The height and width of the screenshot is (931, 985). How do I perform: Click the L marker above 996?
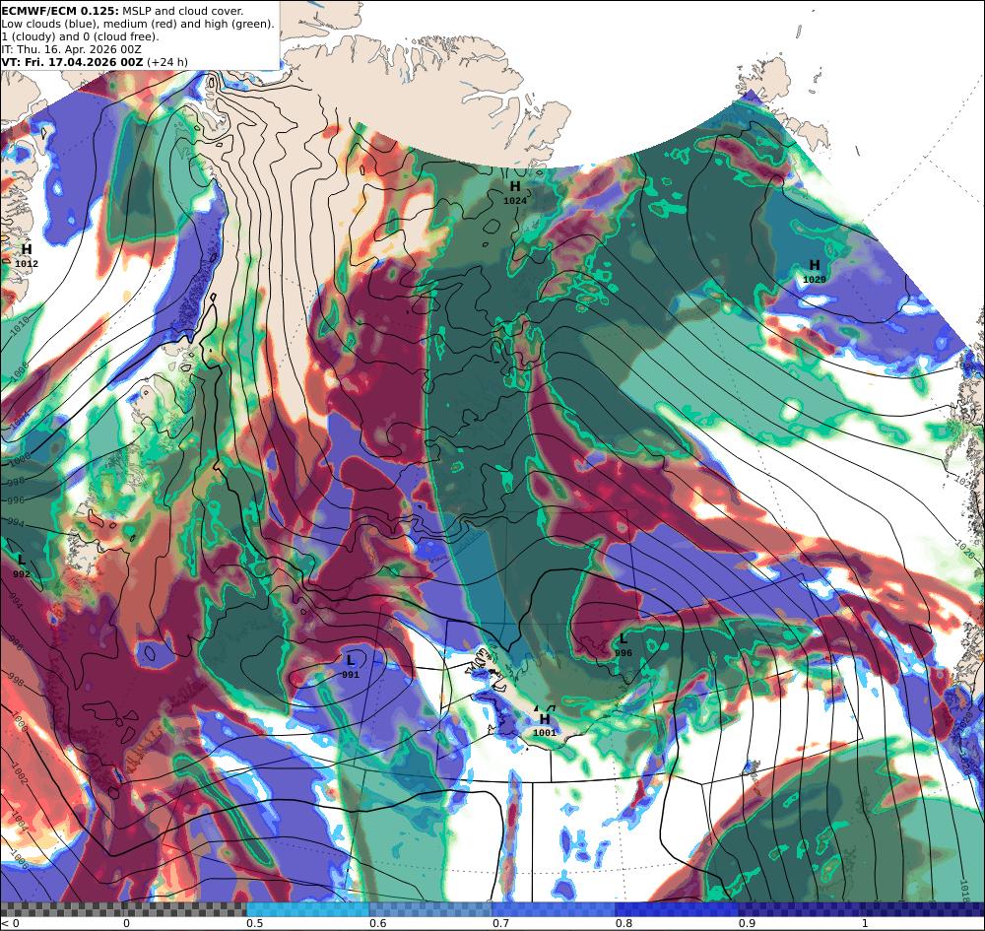pyautogui.click(x=624, y=638)
